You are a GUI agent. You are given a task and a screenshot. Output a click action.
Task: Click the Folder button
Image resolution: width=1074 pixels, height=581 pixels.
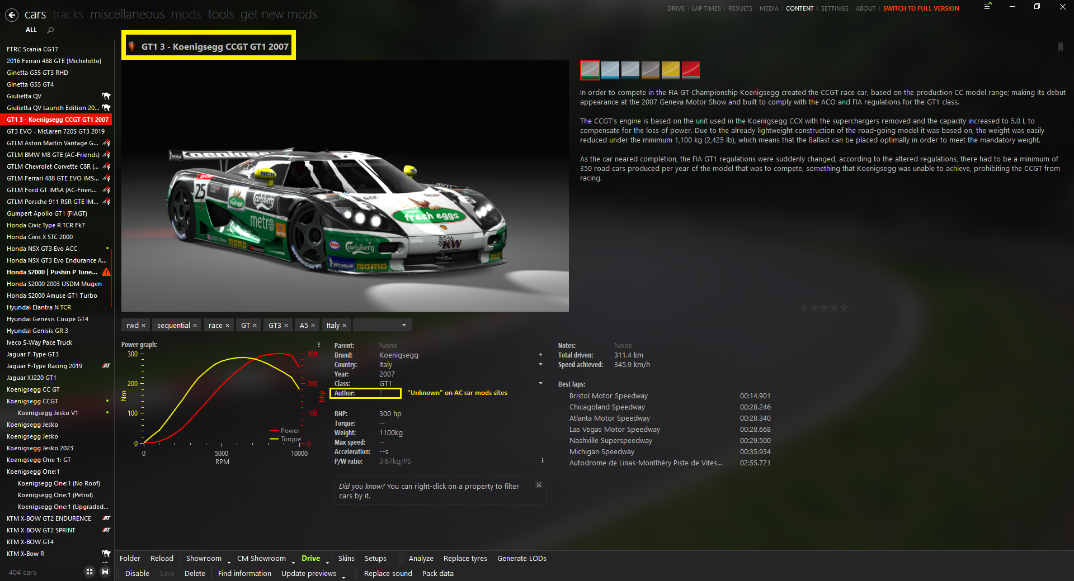[130, 558]
